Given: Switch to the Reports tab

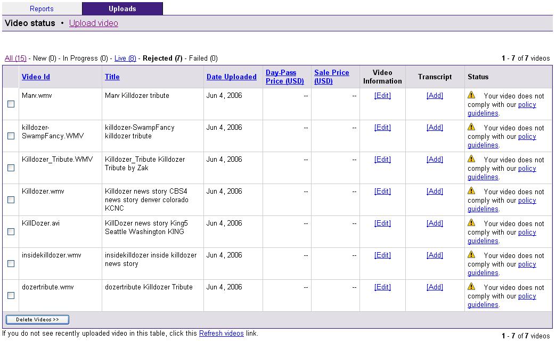Looking at the screenshot, I should 42,9.
